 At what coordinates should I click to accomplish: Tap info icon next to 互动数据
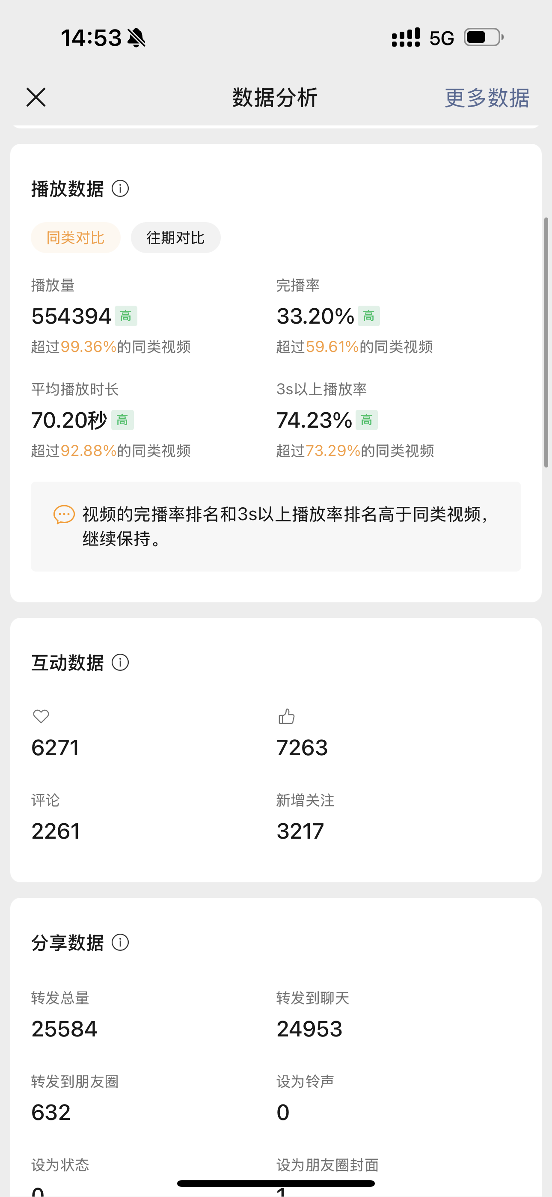pyautogui.click(x=120, y=663)
